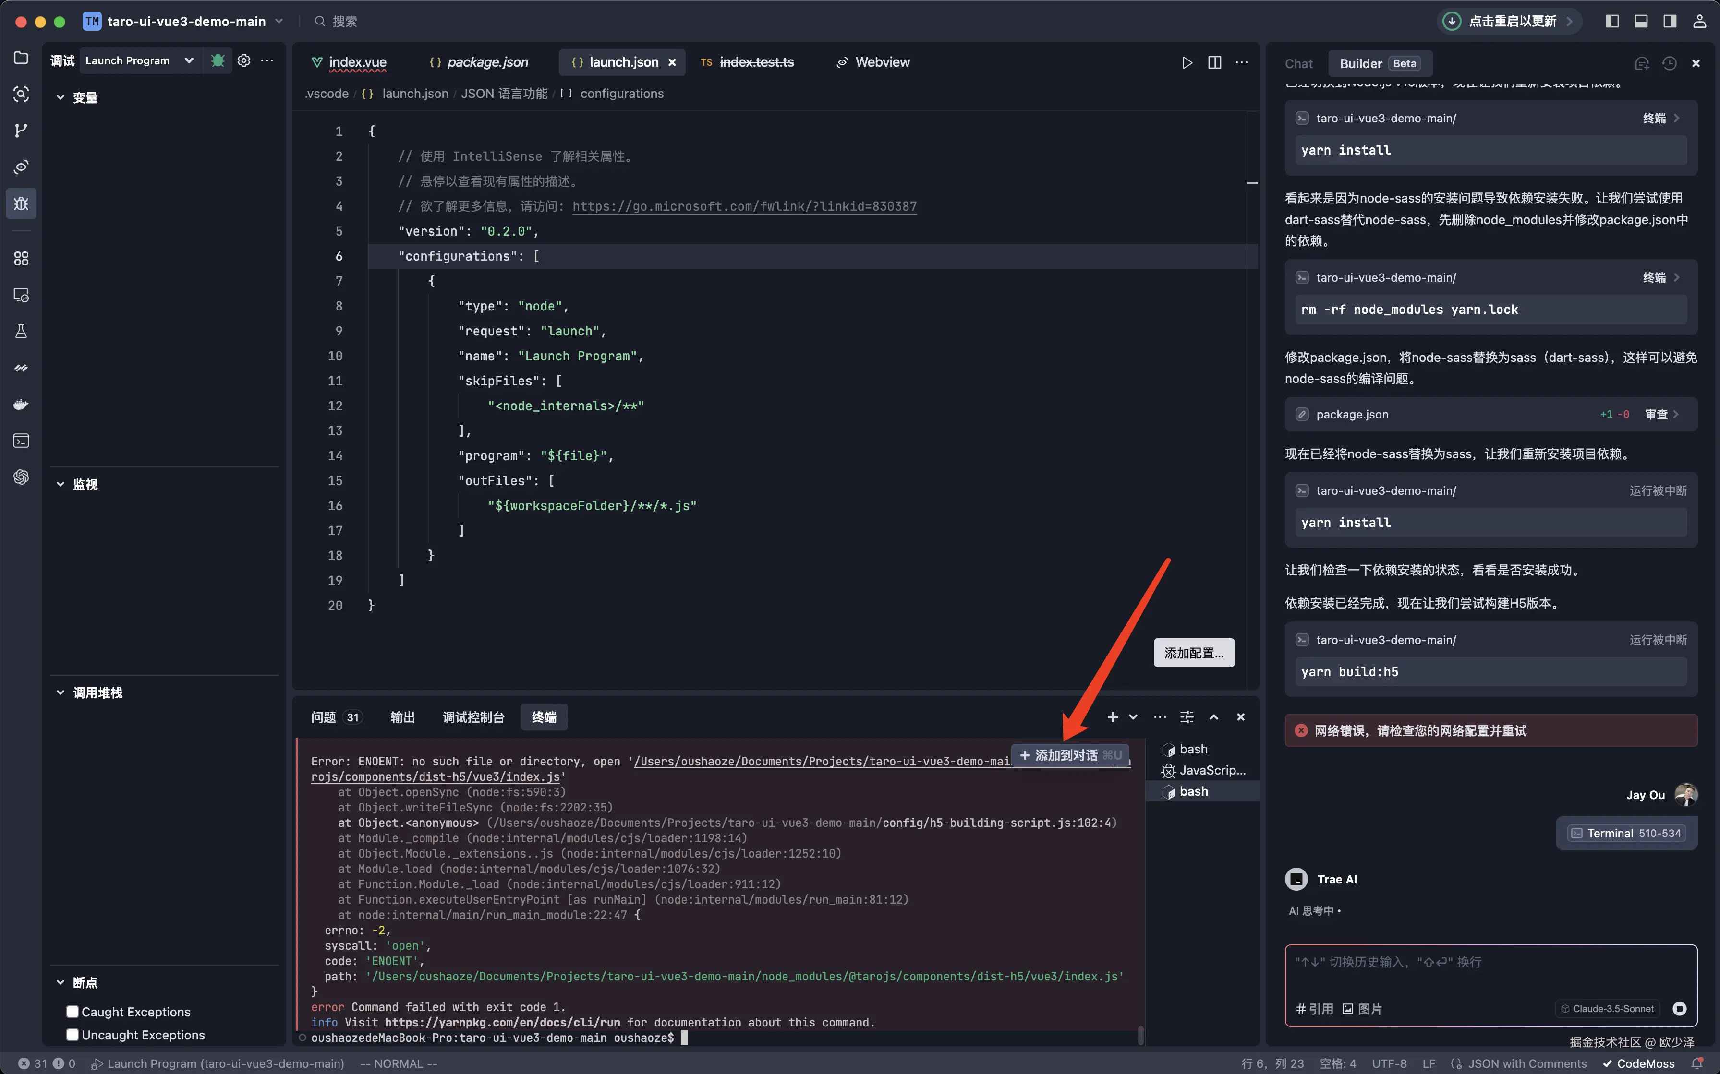The height and width of the screenshot is (1074, 1720).
Task: Open chat history clock icon in Builder panel
Action: [1670, 64]
